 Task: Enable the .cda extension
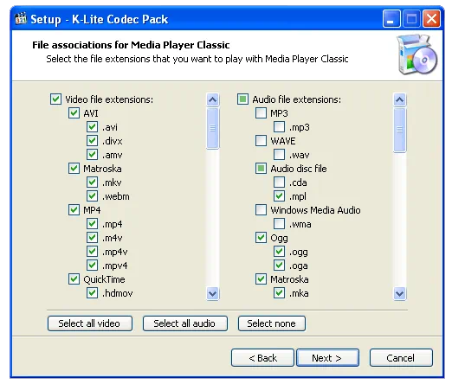[279, 182]
